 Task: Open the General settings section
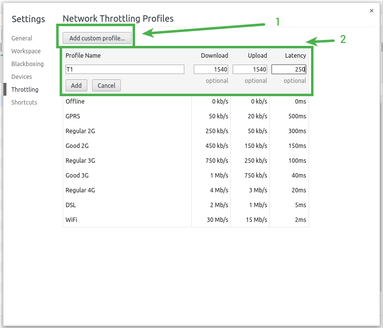[22, 38]
